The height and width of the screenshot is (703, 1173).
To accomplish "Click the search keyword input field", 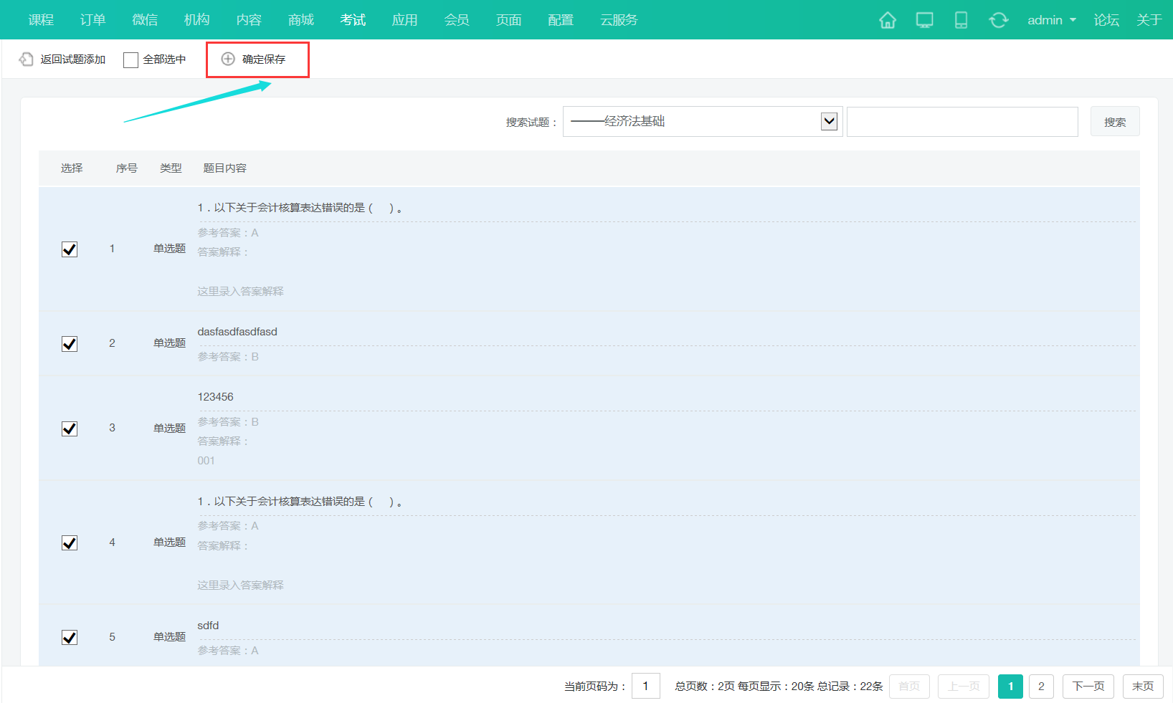I will click(962, 122).
